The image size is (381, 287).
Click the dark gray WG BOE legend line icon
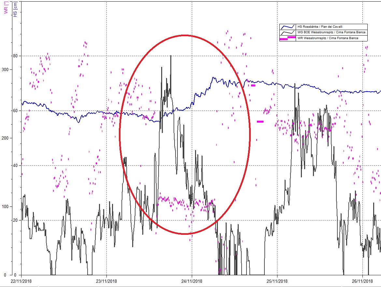(x=288, y=33)
